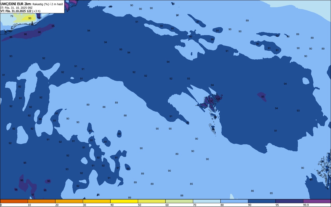This screenshot has height=207, width=331.
Task: Click the purple legend swatch above 99.9
Action: pos(317,201)
